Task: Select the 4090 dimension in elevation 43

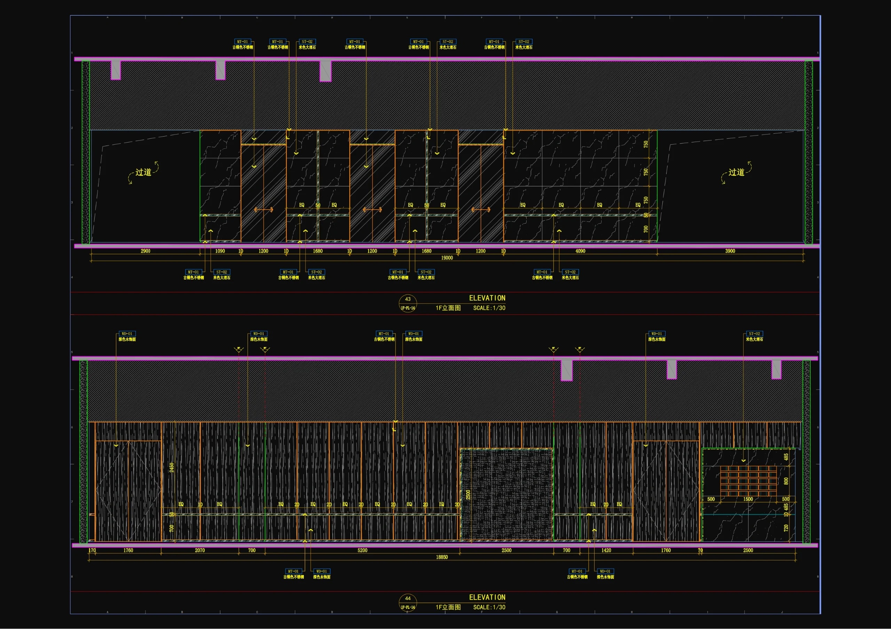Action: coord(580,251)
